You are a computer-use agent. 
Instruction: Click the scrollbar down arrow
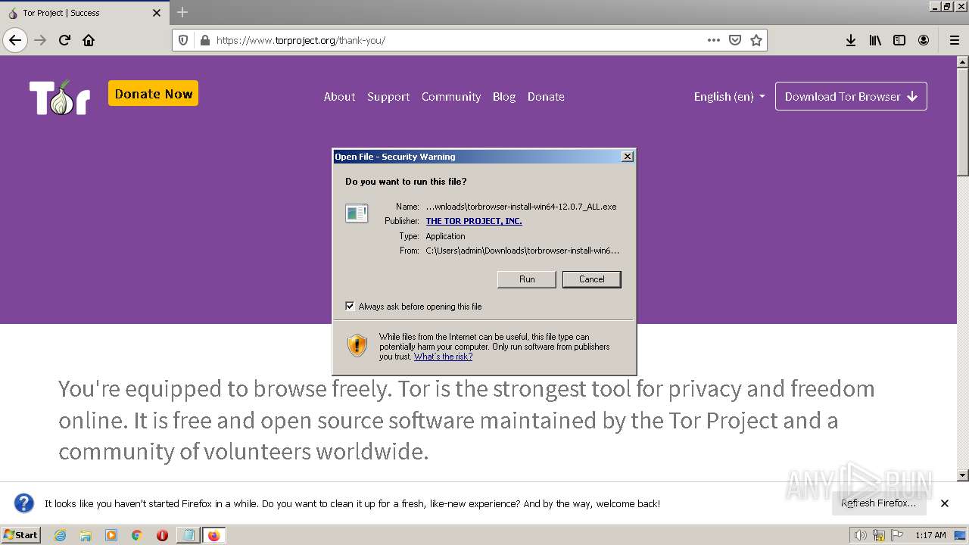[963, 475]
